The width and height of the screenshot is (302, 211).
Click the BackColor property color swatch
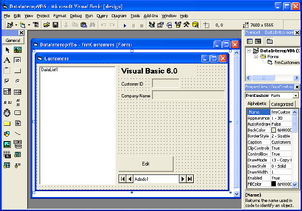(x=274, y=130)
